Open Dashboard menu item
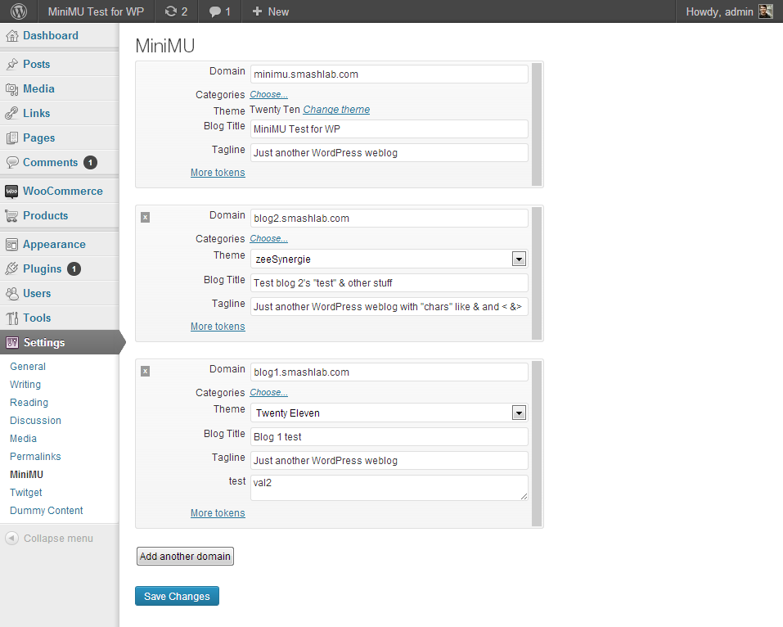The height and width of the screenshot is (627, 783). [51, 35]
